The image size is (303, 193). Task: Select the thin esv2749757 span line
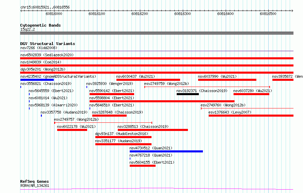(x=103, y=123)
